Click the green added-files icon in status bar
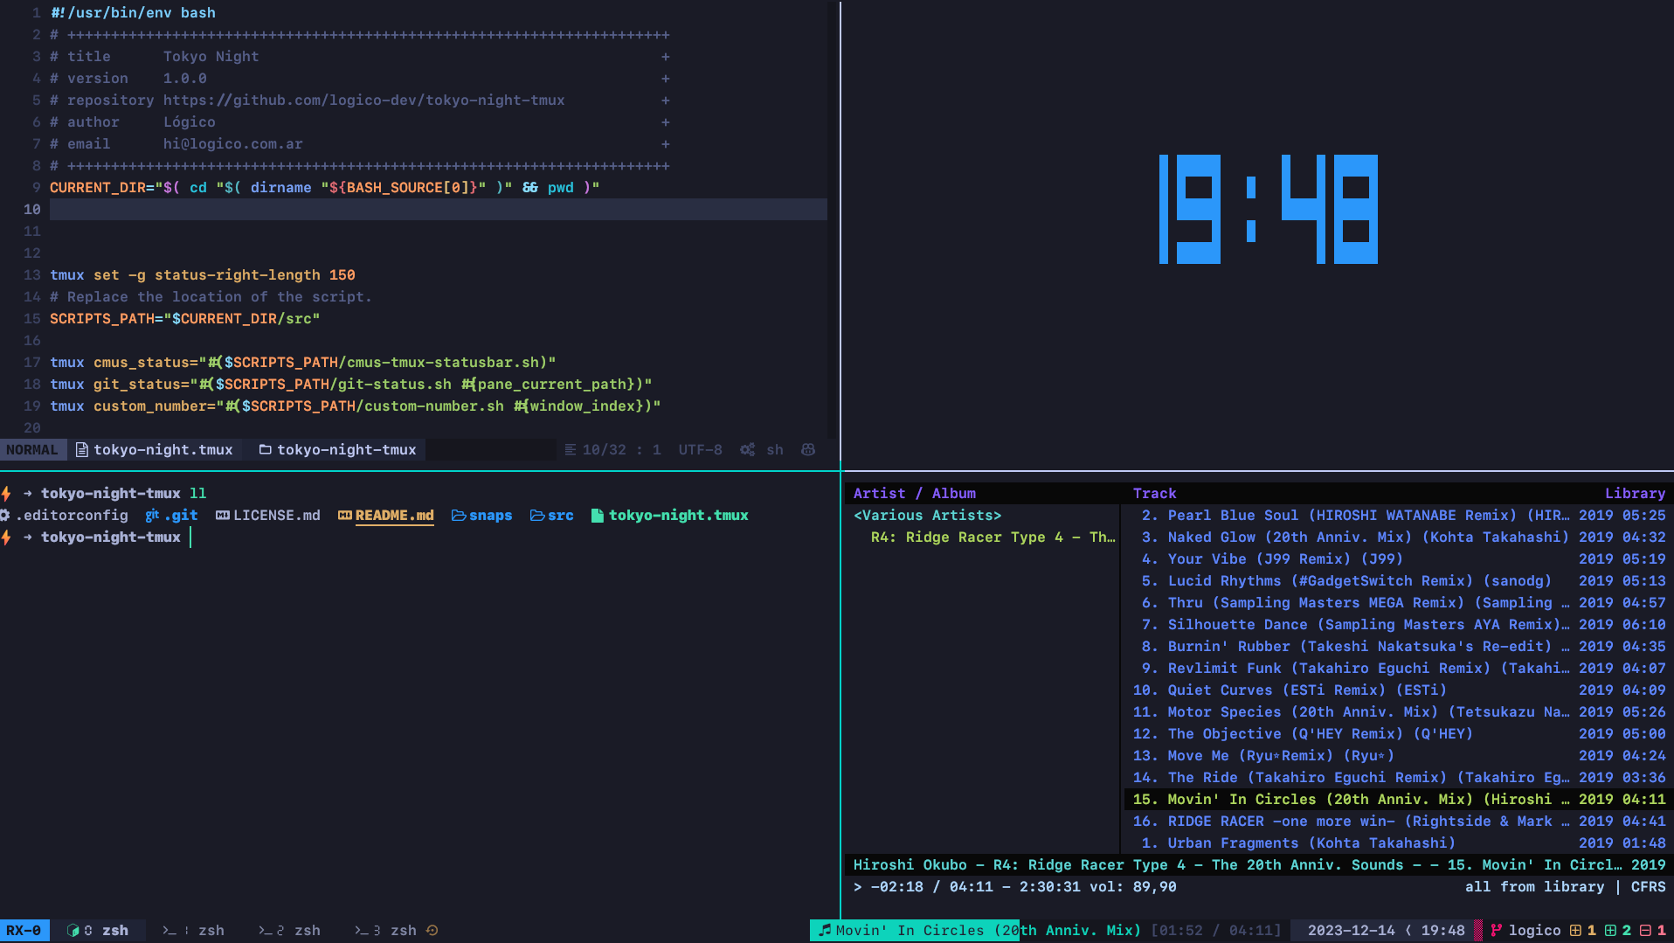 pos(1610,931)
